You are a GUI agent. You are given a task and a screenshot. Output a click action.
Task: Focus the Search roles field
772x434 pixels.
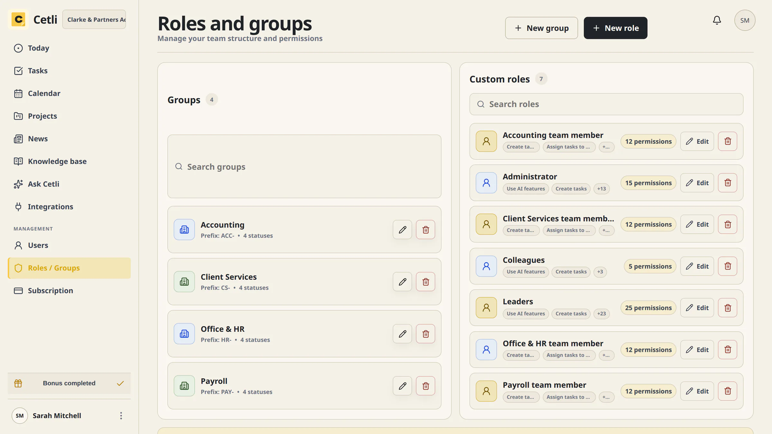click(606, 104)
